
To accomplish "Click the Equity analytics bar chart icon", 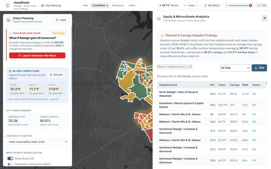I will coord(159,18).
